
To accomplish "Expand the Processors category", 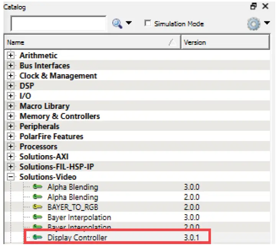I will [x=11, y=147].
